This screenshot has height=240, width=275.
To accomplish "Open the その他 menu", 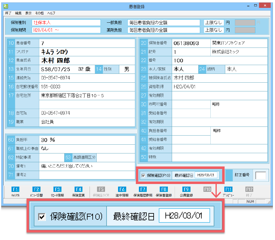I will (x=40, y=13).
